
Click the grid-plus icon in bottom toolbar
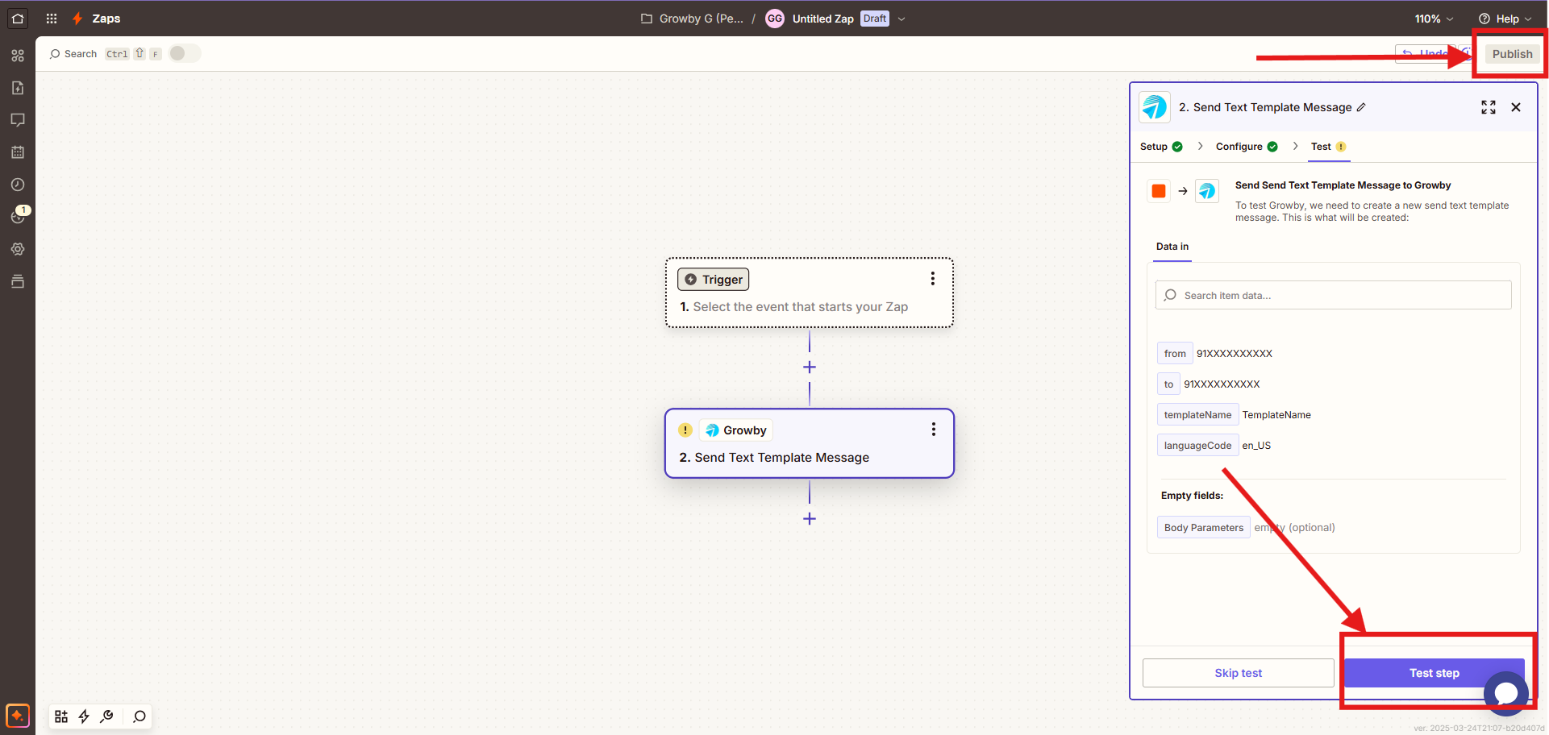pyautogui.click(x=61, y=716)
